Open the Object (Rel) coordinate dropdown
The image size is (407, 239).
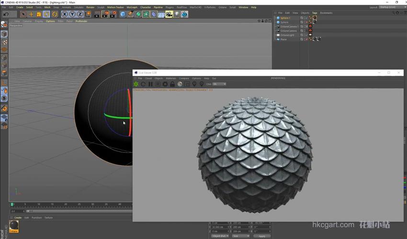(x=220, y=236)
